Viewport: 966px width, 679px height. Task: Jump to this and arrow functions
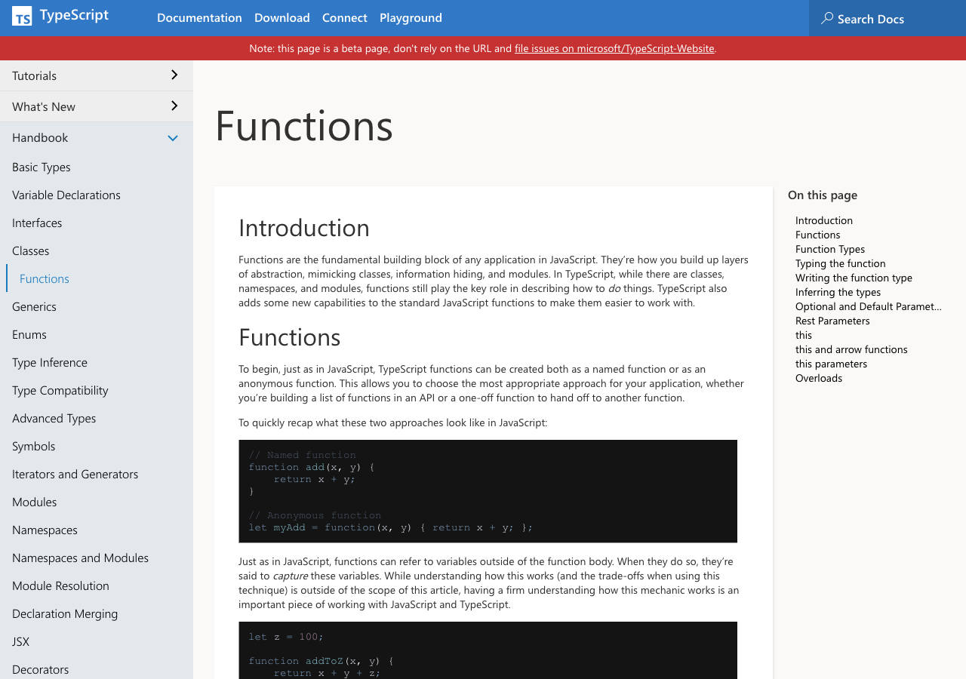pyautogui.click(x=852, y=349)
